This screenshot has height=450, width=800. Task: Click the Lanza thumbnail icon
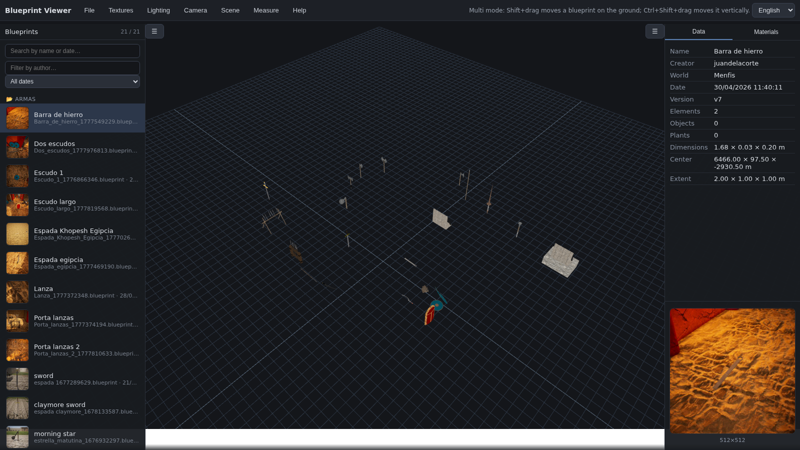tap(17, 292)
